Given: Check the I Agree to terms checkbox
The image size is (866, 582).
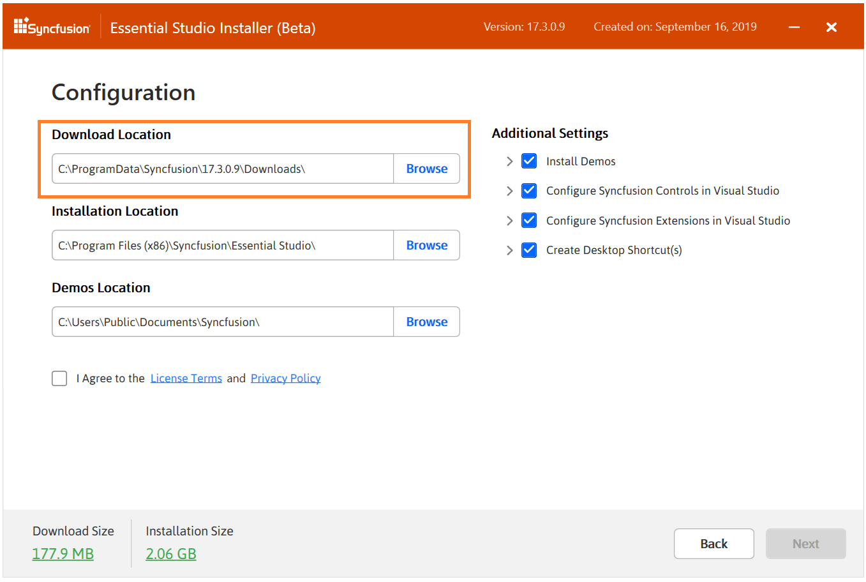Looking at the screenshot, I should point(59,378).
